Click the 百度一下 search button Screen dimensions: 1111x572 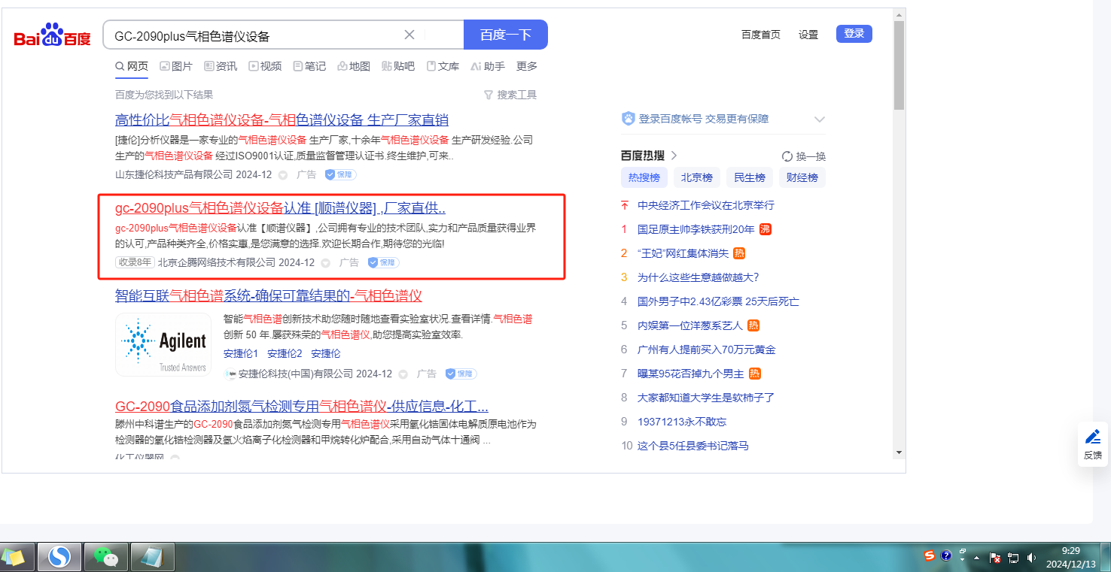pyautogui.click(x=506, y=35)
